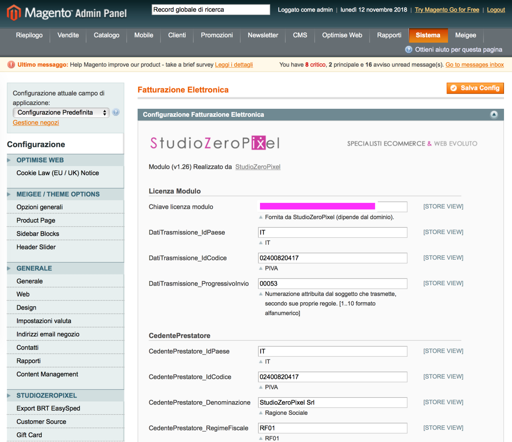
Task: Open Export BRT EasySped settings
Action: click(48, 408)
